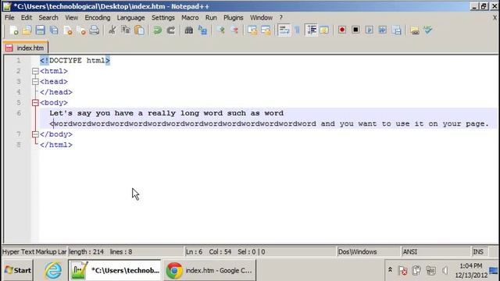Click the New file toolbar icon
The height and width of the screenshot is (281, 500).
pos(14,30)
